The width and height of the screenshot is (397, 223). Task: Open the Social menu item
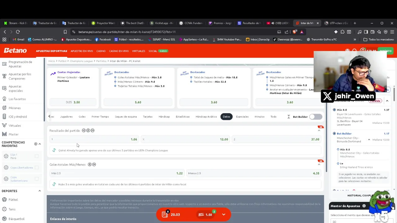coord(153,51)
